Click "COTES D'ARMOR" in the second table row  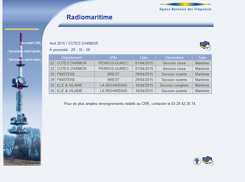72,69
